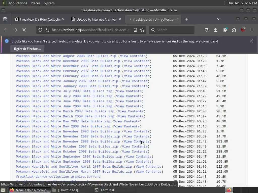Open the Applications menu
Image resolution: width=258 pixels, height=193 pixels.
(x=18, y=3)
